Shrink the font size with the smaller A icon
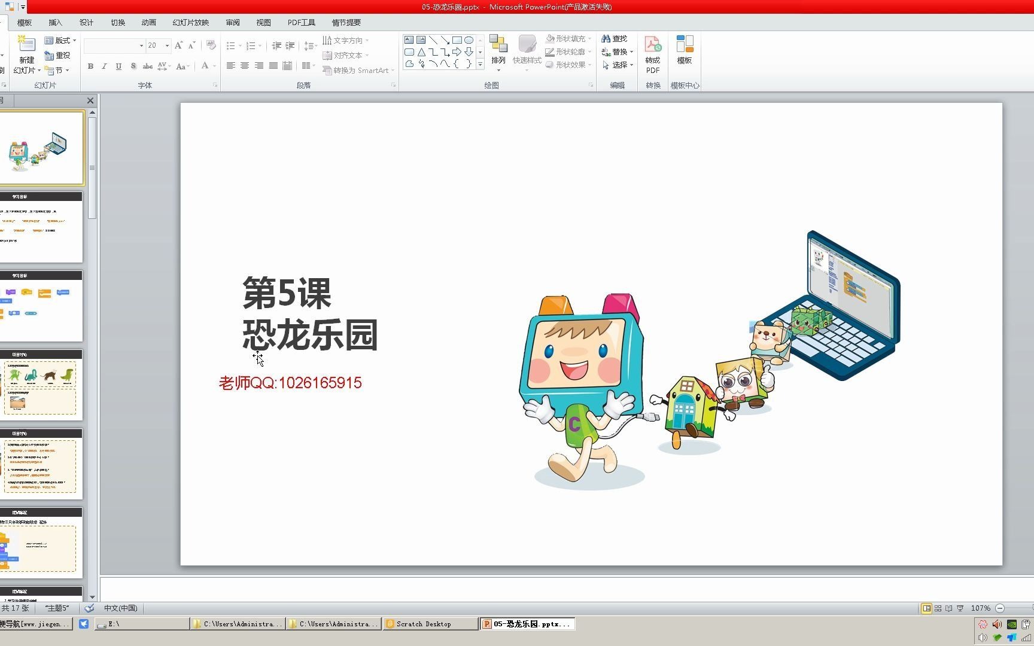This screenshot has height=646, width=1034. (191, 45)
